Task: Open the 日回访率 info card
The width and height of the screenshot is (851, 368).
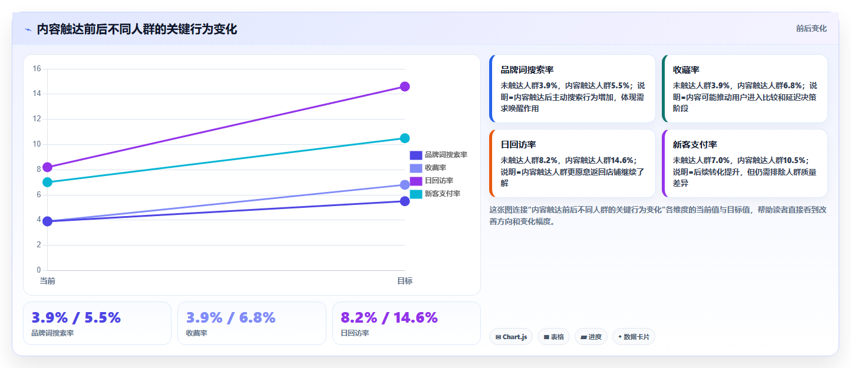Action: click(x=572, y=163)
